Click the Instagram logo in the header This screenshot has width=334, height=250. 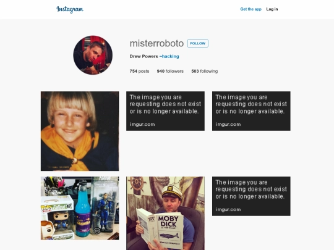pos(70,9)
